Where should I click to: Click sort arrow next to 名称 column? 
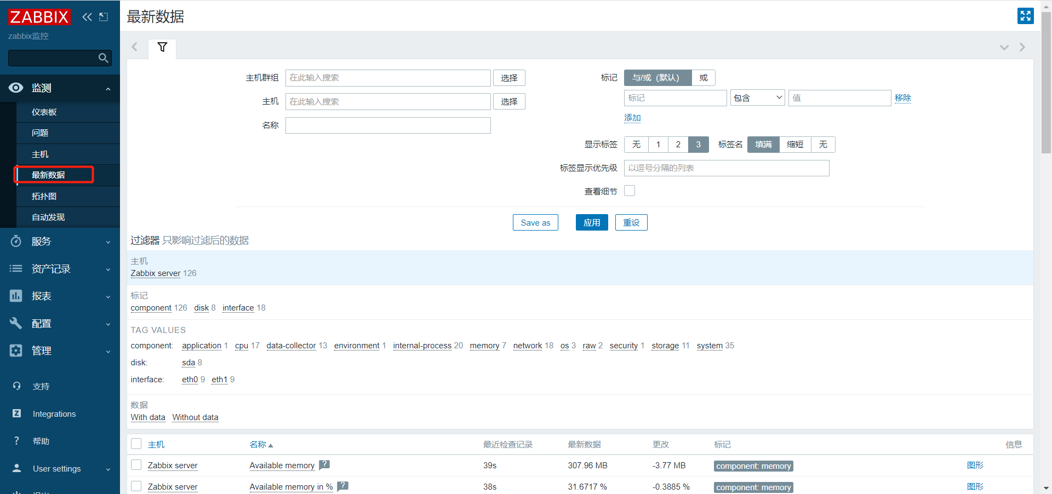tap(271, 445)
